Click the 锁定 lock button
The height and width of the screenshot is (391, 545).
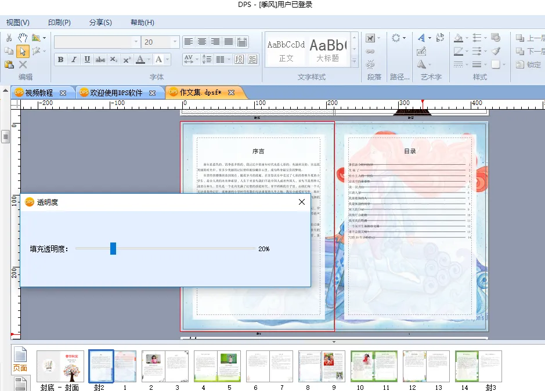click(x=529, y=65)
